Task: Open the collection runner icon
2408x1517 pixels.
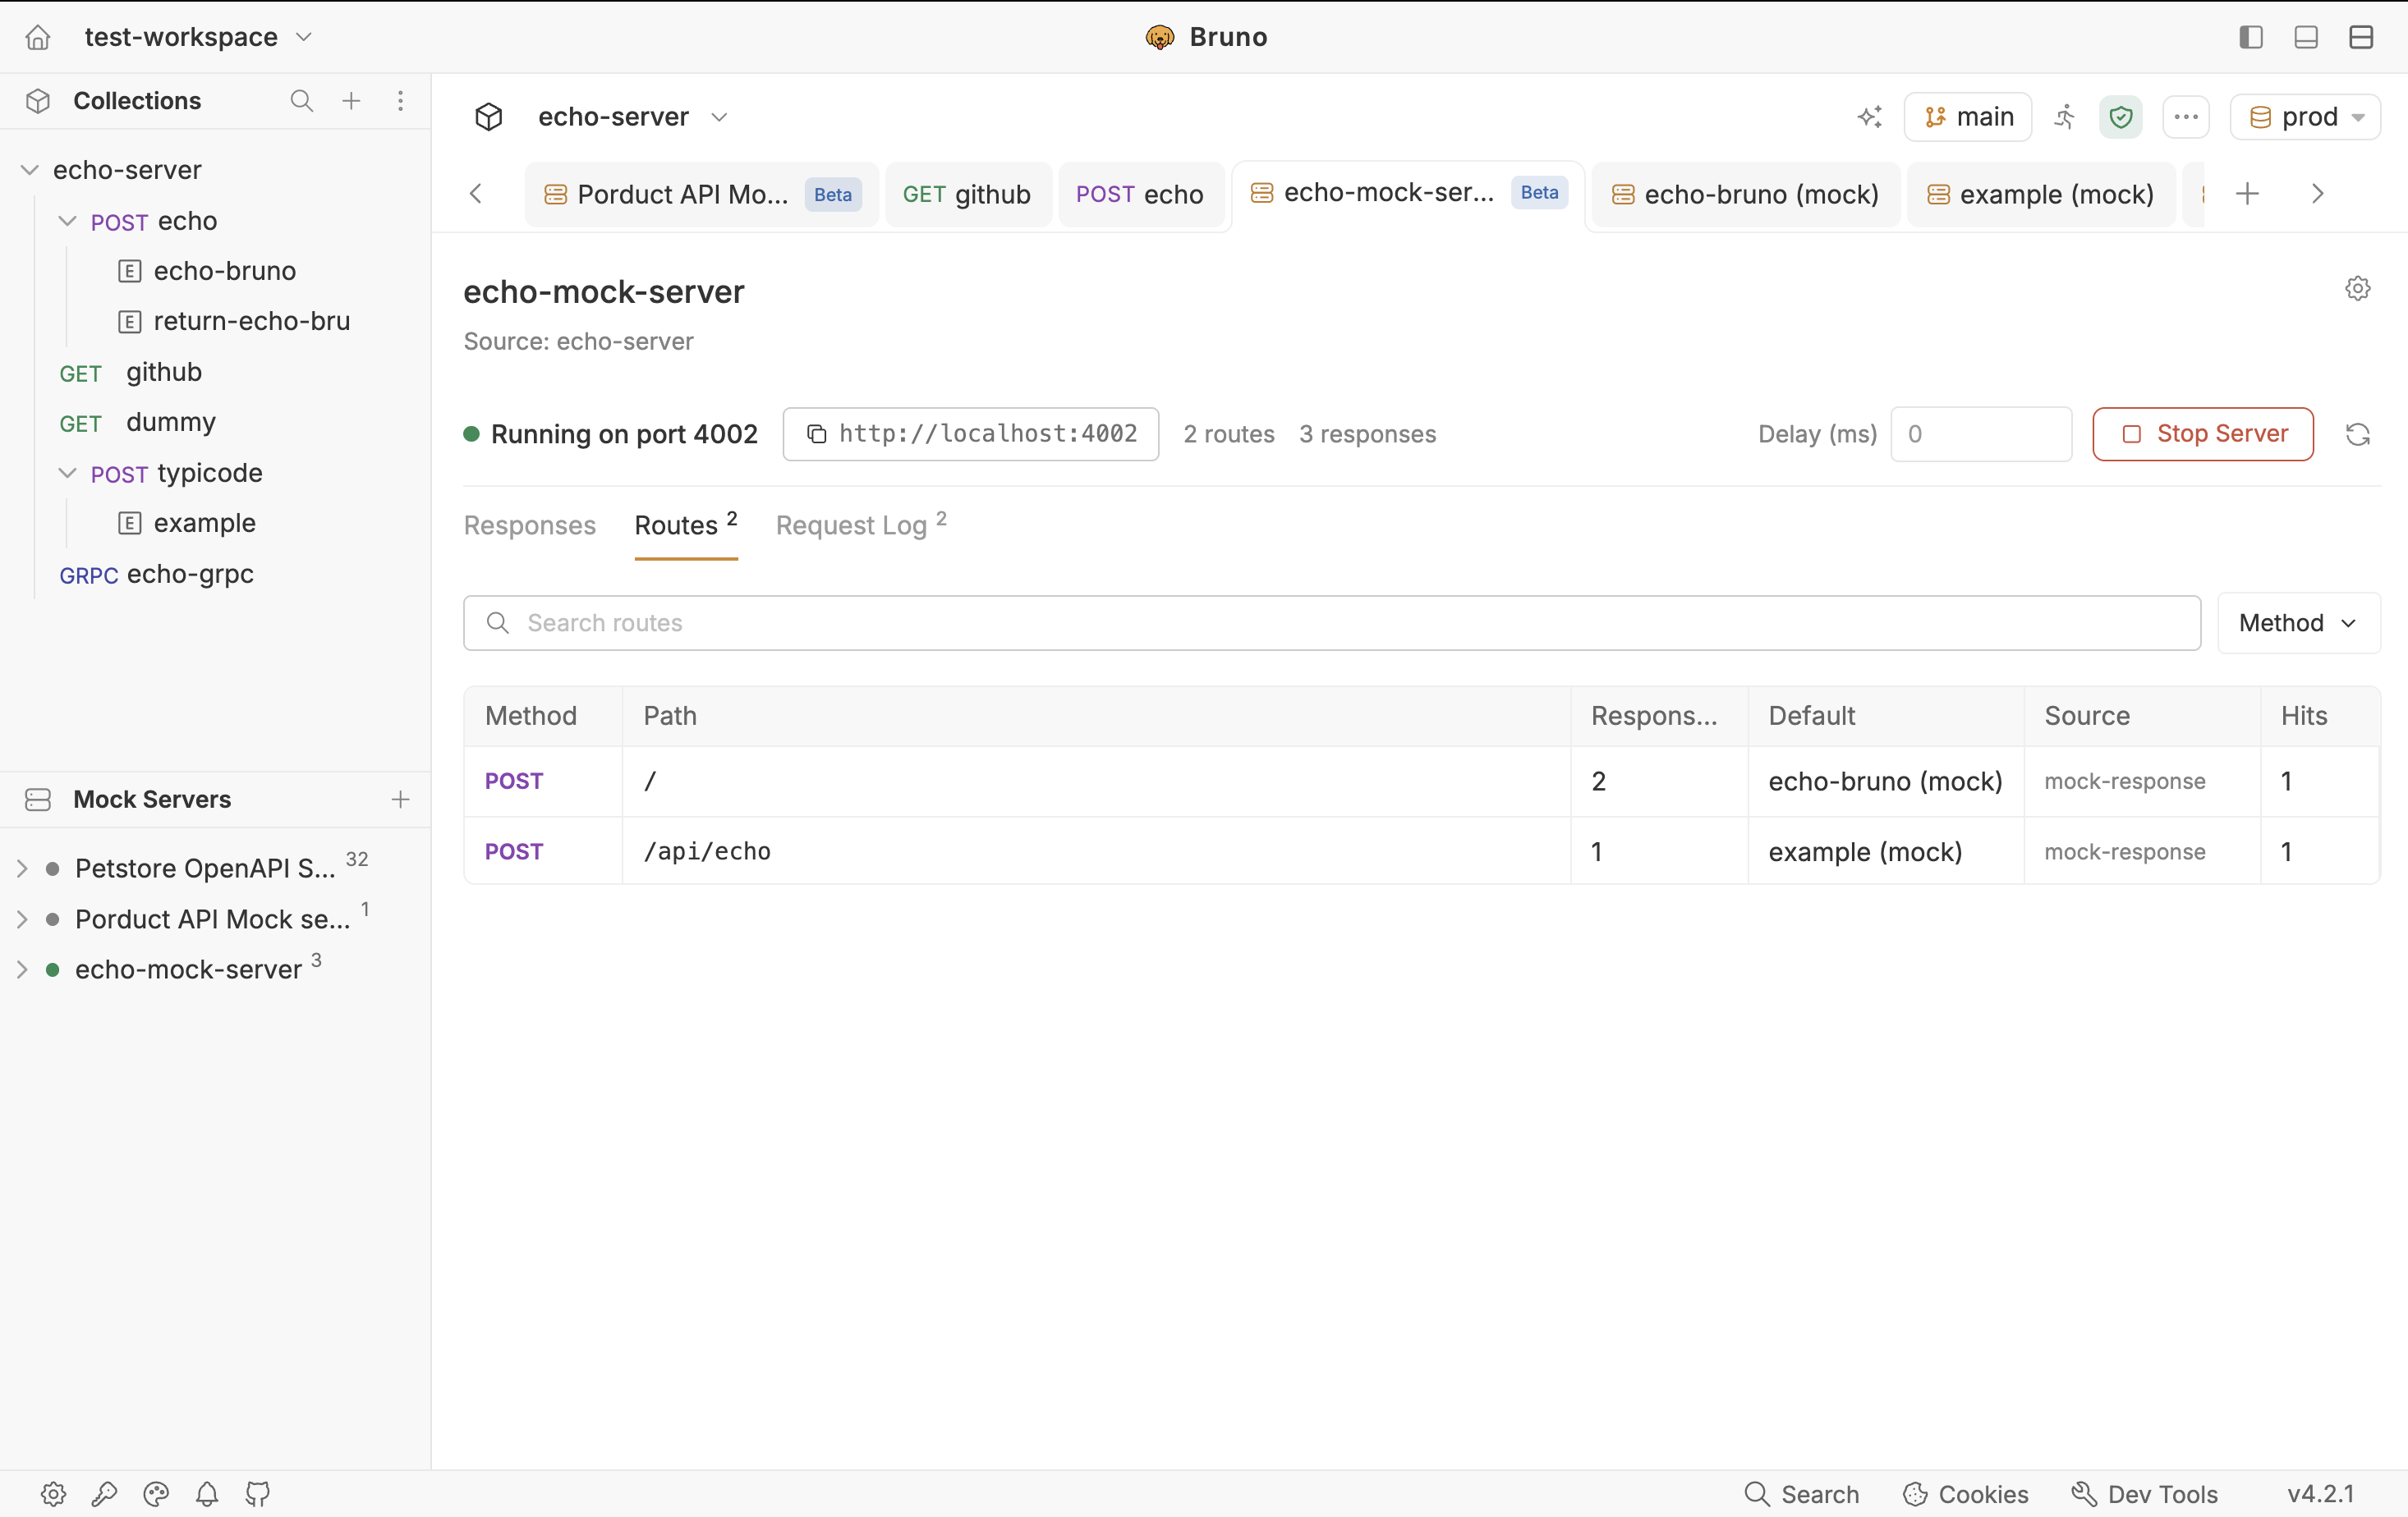Action: (x=2064, y=117)
